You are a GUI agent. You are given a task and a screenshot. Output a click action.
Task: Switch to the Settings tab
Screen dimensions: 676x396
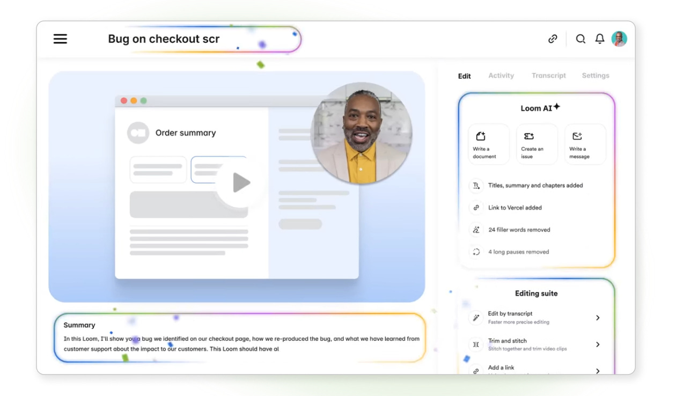[596, 76]
